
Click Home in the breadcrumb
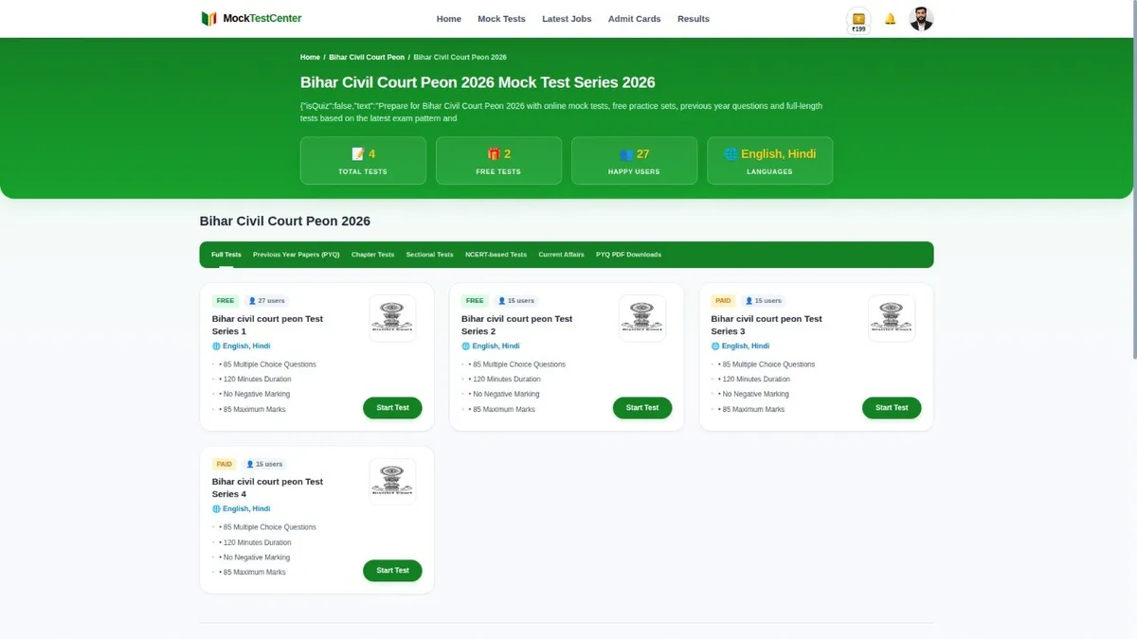click(310, 58)
